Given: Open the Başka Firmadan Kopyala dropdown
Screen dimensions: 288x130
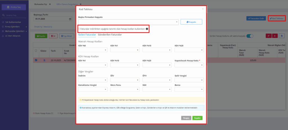Looking at the screenshot, I should [x=128, y=22].
